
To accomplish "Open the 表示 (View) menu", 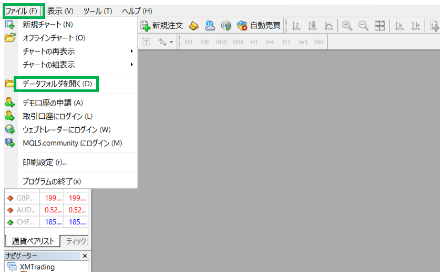I will [x=60, y=11].
